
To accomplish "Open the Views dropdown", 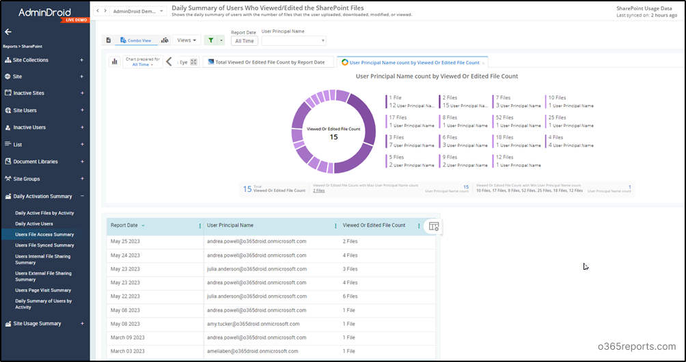I will (x=187, y=40).
